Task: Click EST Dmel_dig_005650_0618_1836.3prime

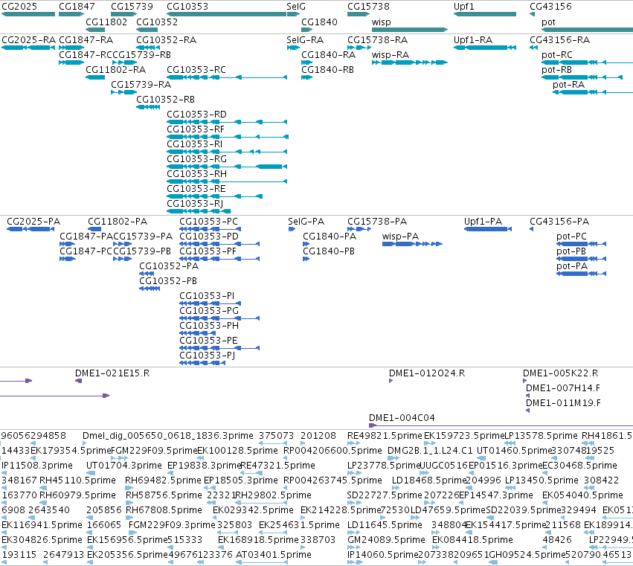Action: click(168, 436)
